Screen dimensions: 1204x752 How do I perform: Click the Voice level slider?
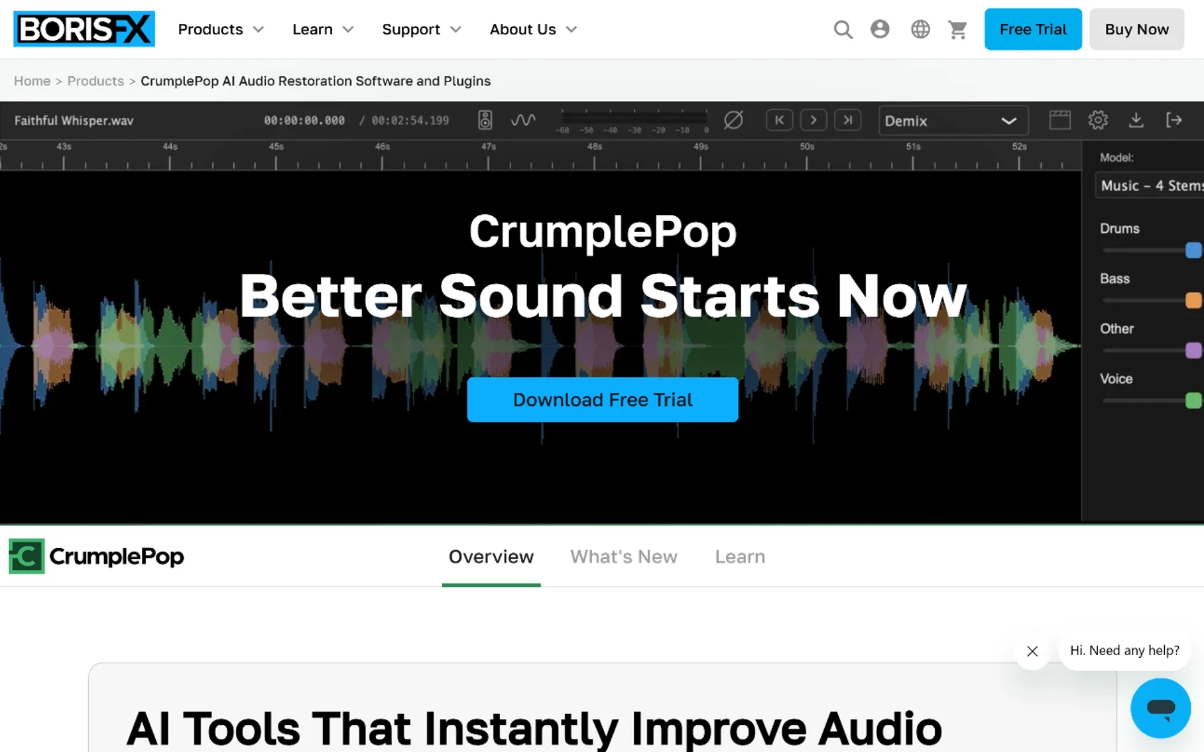tap(1153, 401)
